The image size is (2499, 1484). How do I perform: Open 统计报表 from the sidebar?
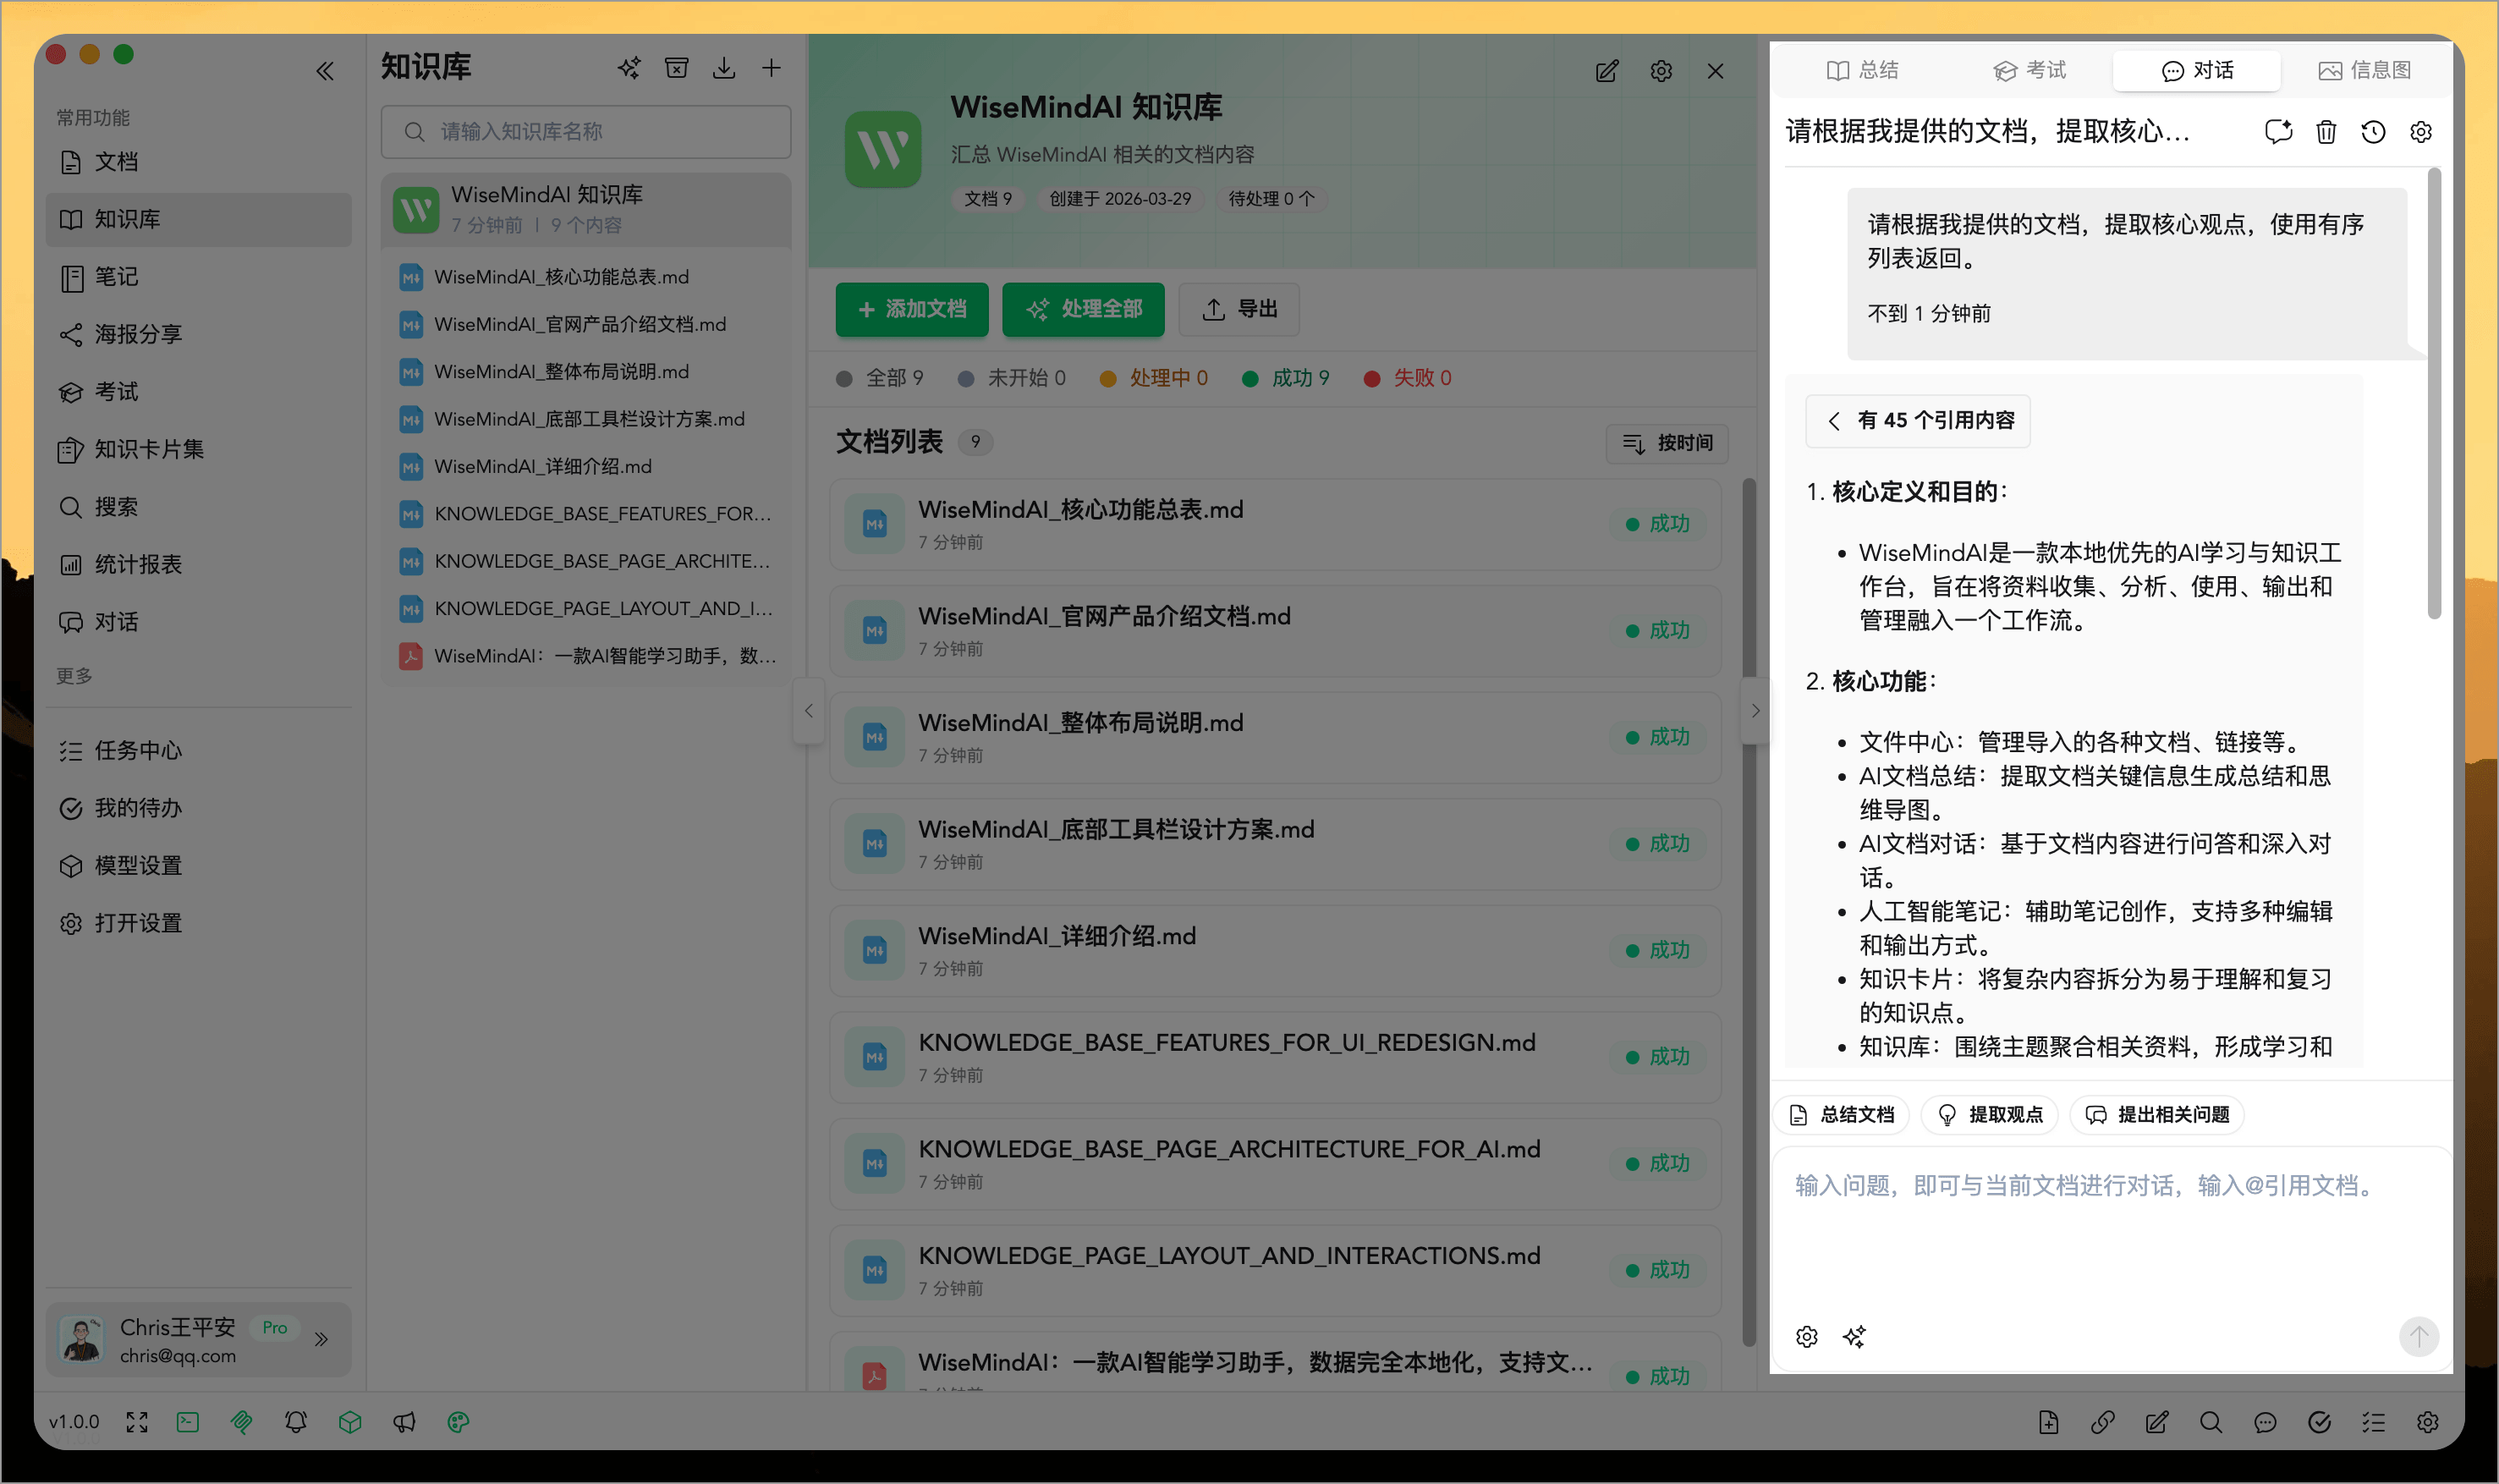coord(137,564)
